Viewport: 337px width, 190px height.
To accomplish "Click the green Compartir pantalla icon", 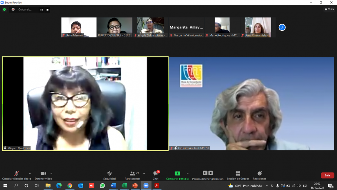I will tap(177, 173).
